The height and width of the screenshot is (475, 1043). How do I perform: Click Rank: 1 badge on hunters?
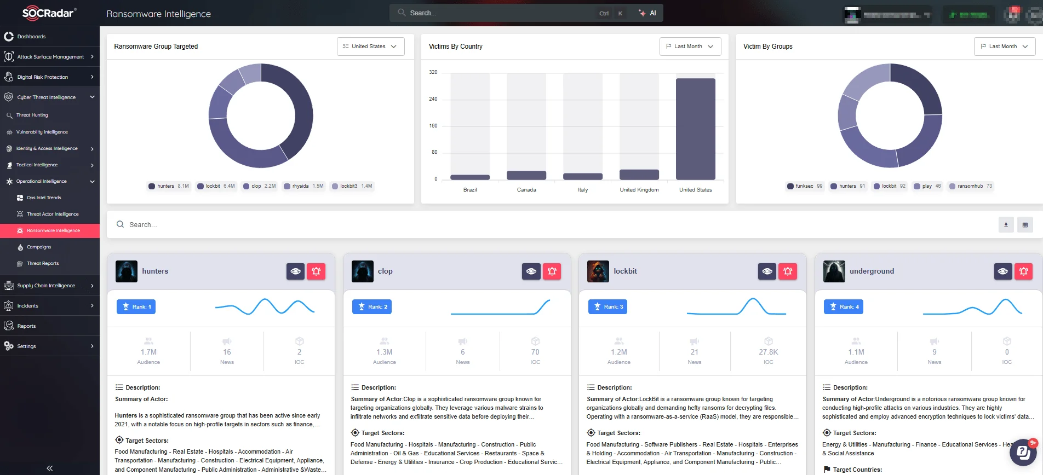pos(136,307)
